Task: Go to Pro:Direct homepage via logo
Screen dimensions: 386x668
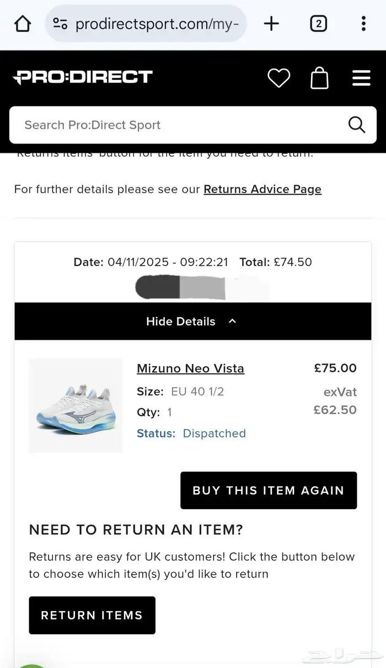Action: [x=83, y=77]
